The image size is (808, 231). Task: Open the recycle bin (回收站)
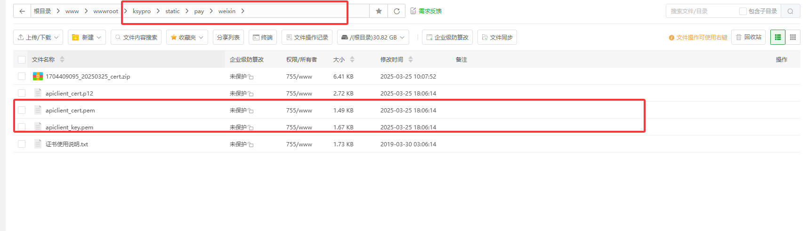click(x=748, y=37)
